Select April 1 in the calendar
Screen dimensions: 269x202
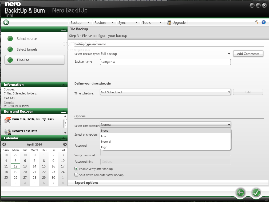click(44, 155)
